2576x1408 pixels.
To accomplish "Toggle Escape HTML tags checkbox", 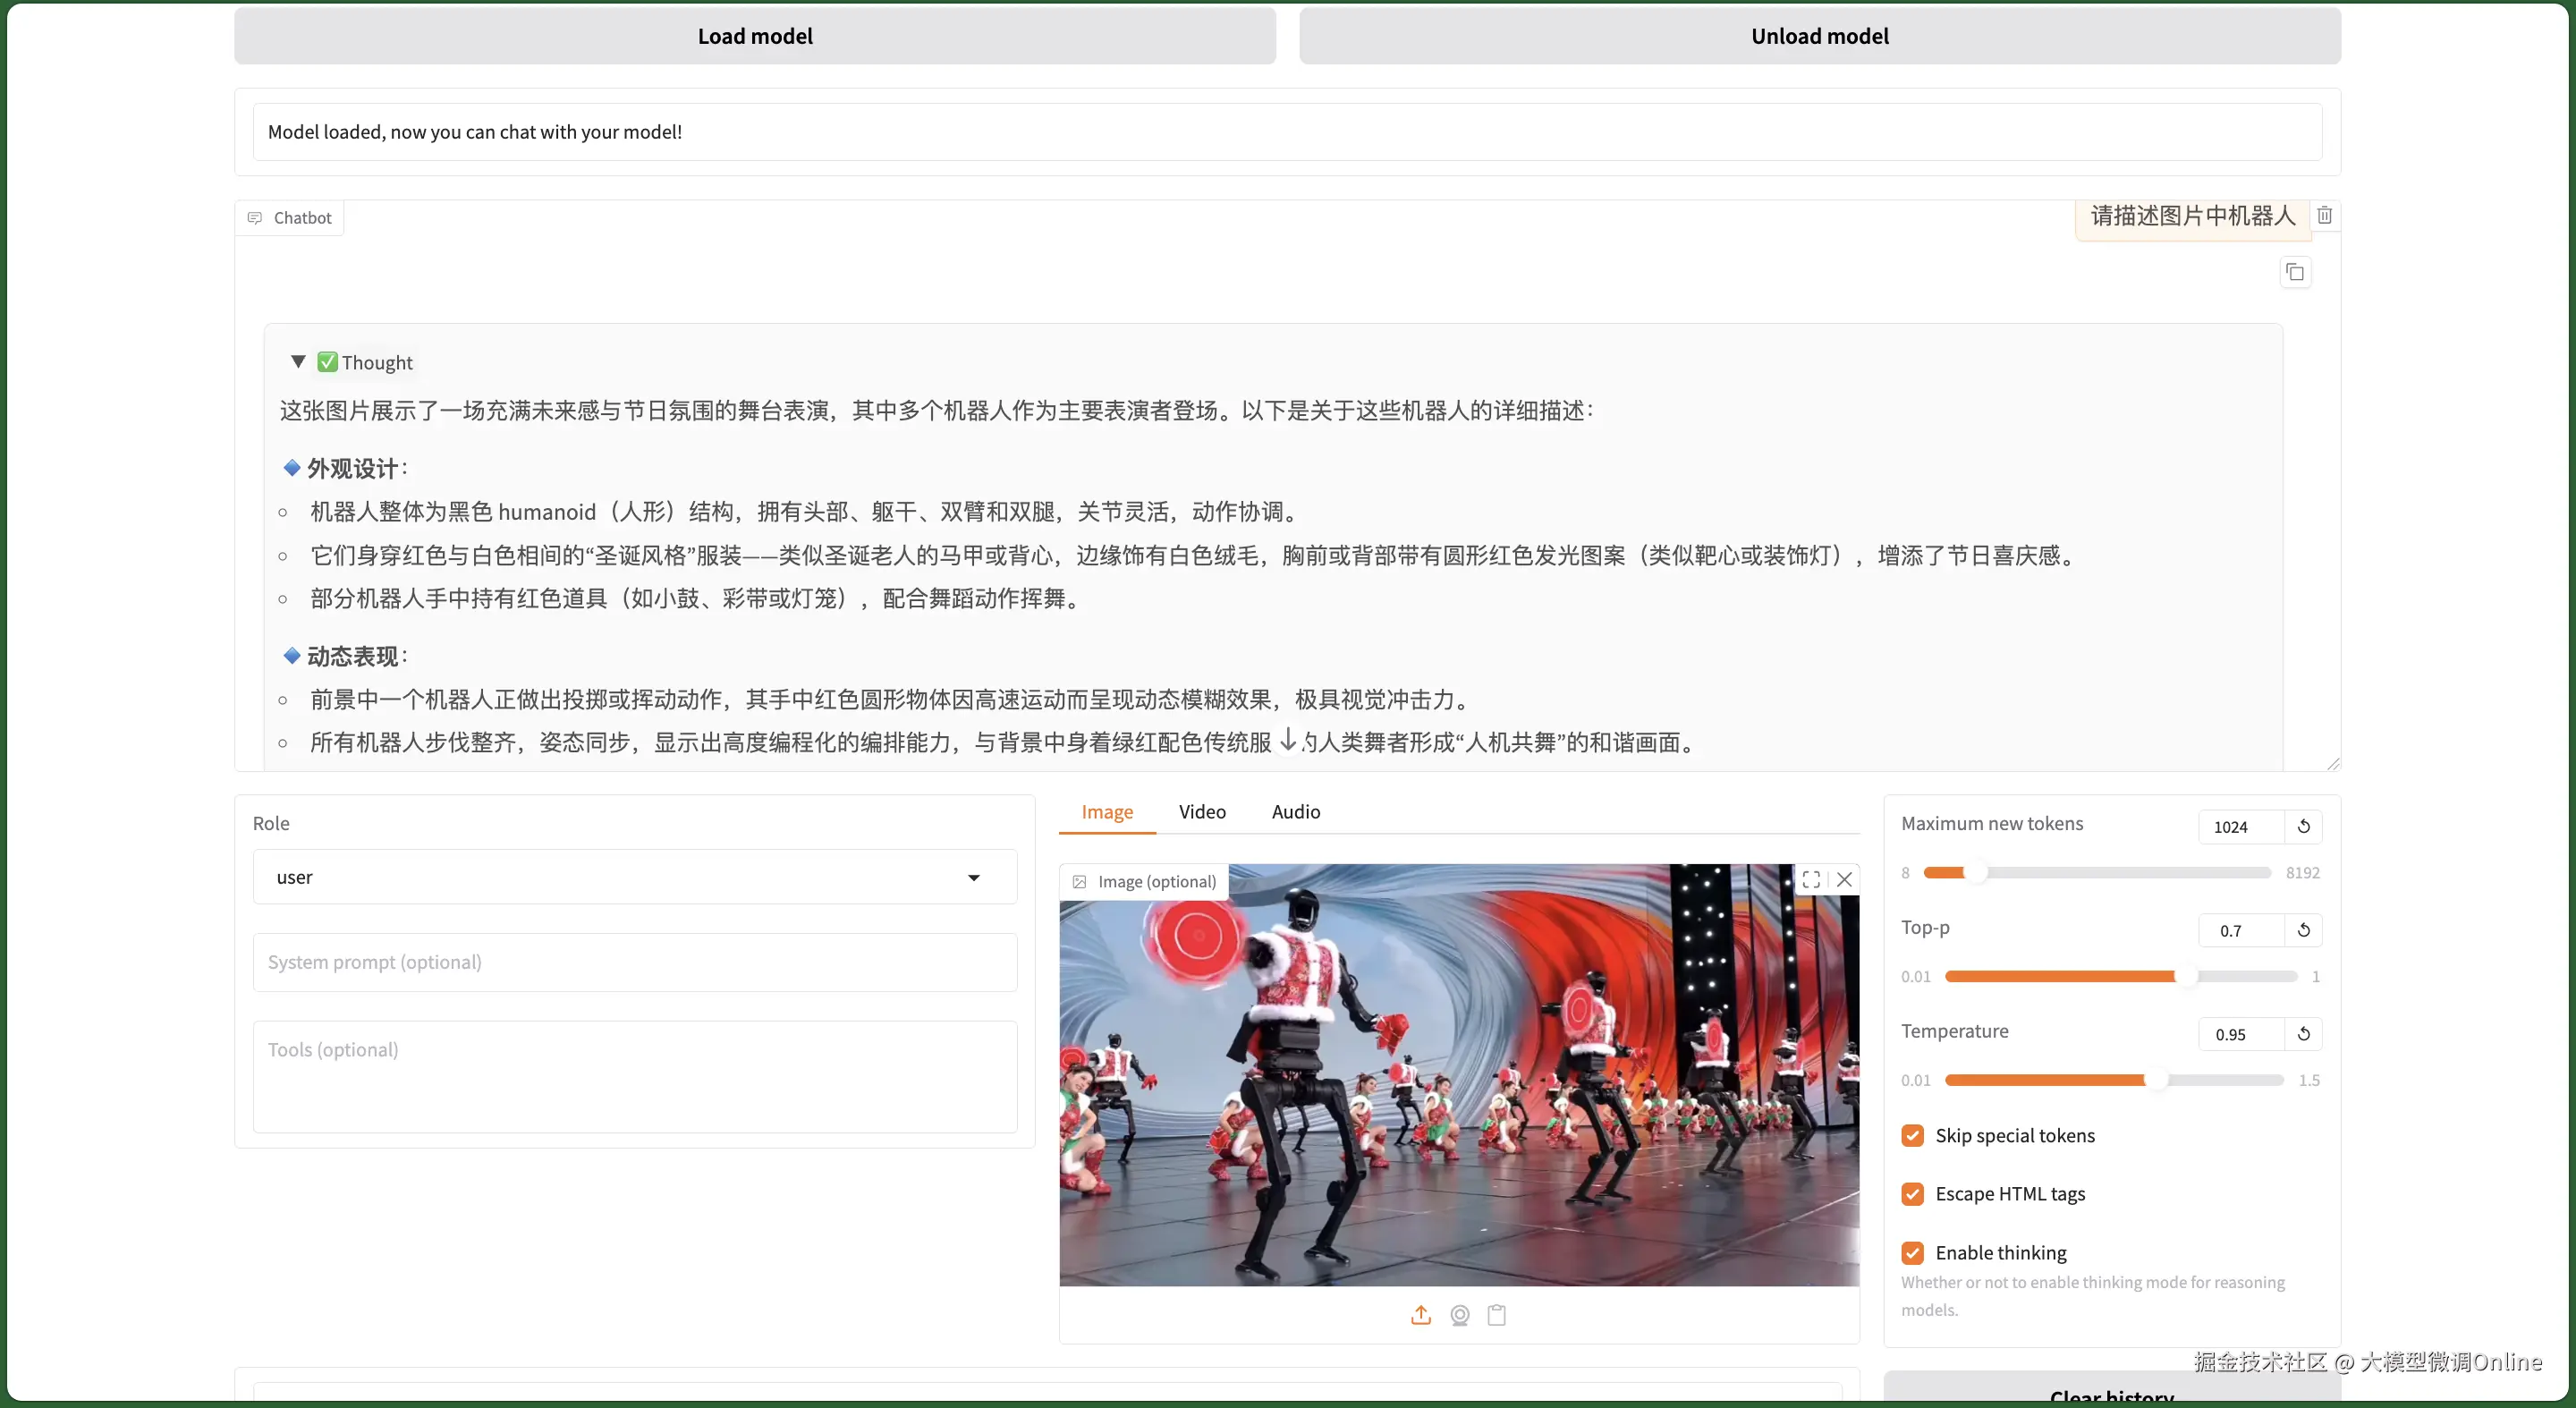I will (x=1912, y=1193).
